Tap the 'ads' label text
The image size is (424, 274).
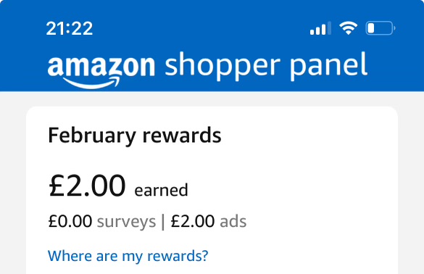pos(233,221)
